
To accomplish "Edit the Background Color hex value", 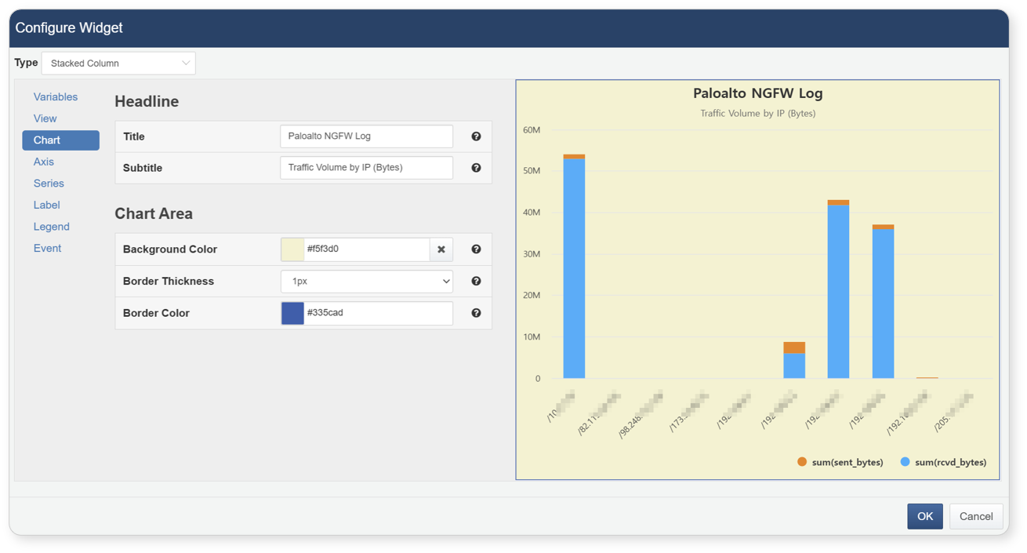I will 367,249.
